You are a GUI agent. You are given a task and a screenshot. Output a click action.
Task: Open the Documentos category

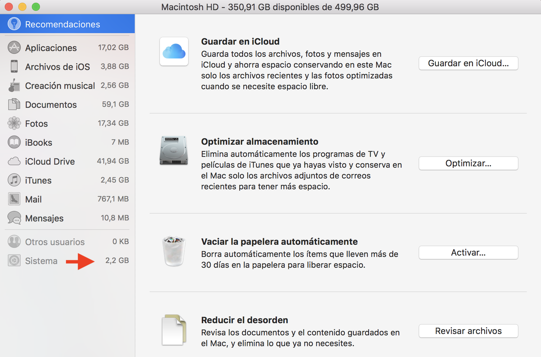pyautogui.click(x=51, y=105)
